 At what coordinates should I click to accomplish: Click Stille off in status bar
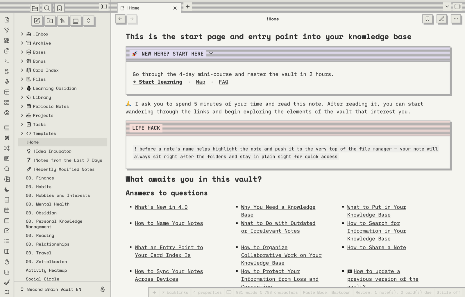point(448,292)
